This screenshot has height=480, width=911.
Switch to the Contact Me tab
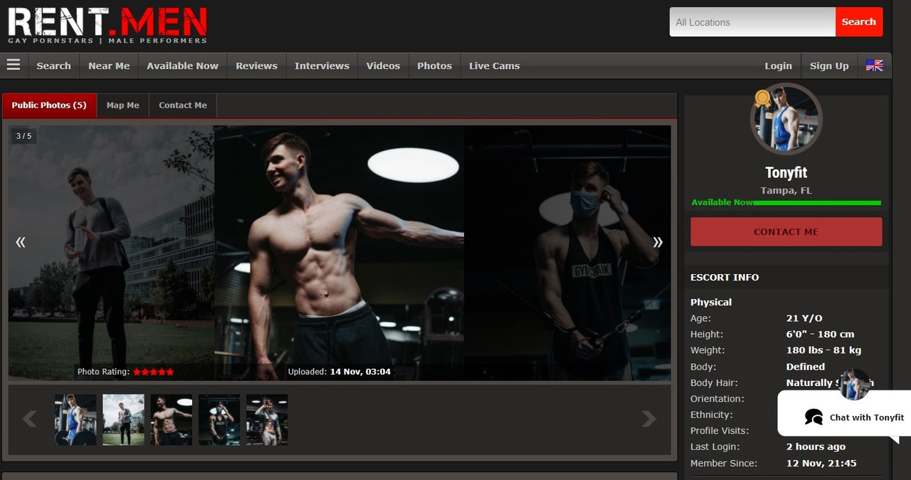(183, 105)
